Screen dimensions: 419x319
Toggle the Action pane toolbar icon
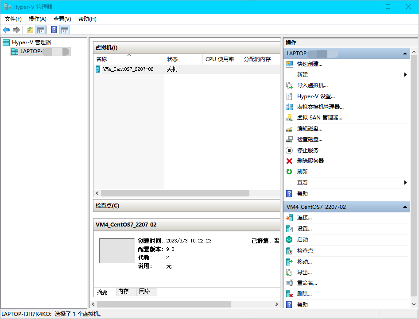[64, 30]
